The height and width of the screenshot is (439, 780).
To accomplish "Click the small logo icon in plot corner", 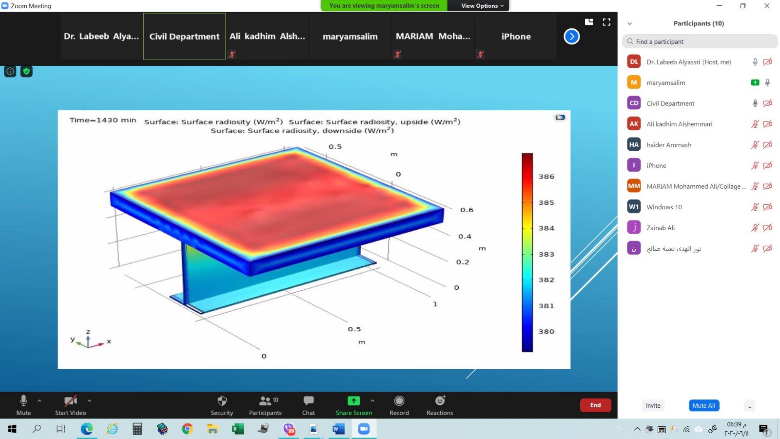I will (x=560, y=117).
